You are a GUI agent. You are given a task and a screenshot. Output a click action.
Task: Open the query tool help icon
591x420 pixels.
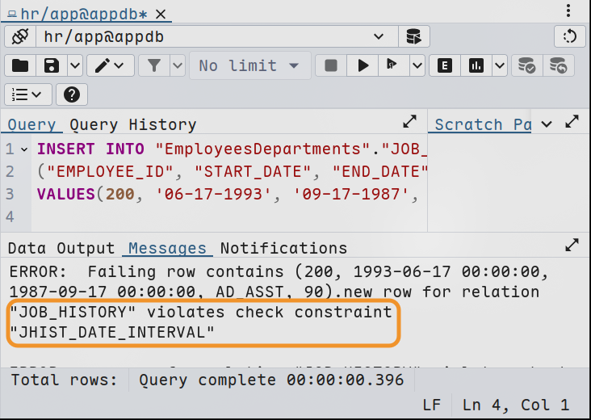click(x=71, y=94)
